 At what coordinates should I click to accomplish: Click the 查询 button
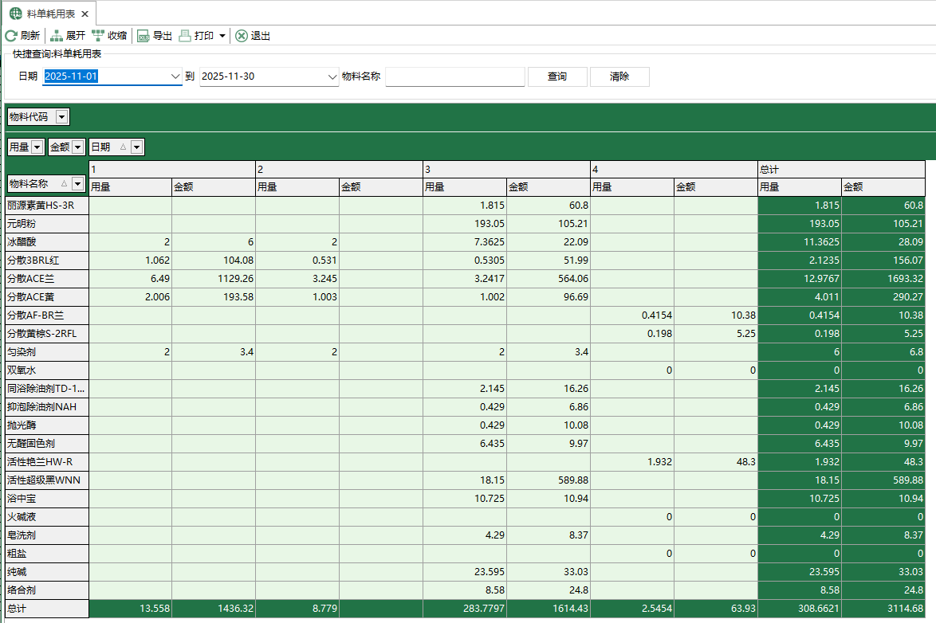557,76
